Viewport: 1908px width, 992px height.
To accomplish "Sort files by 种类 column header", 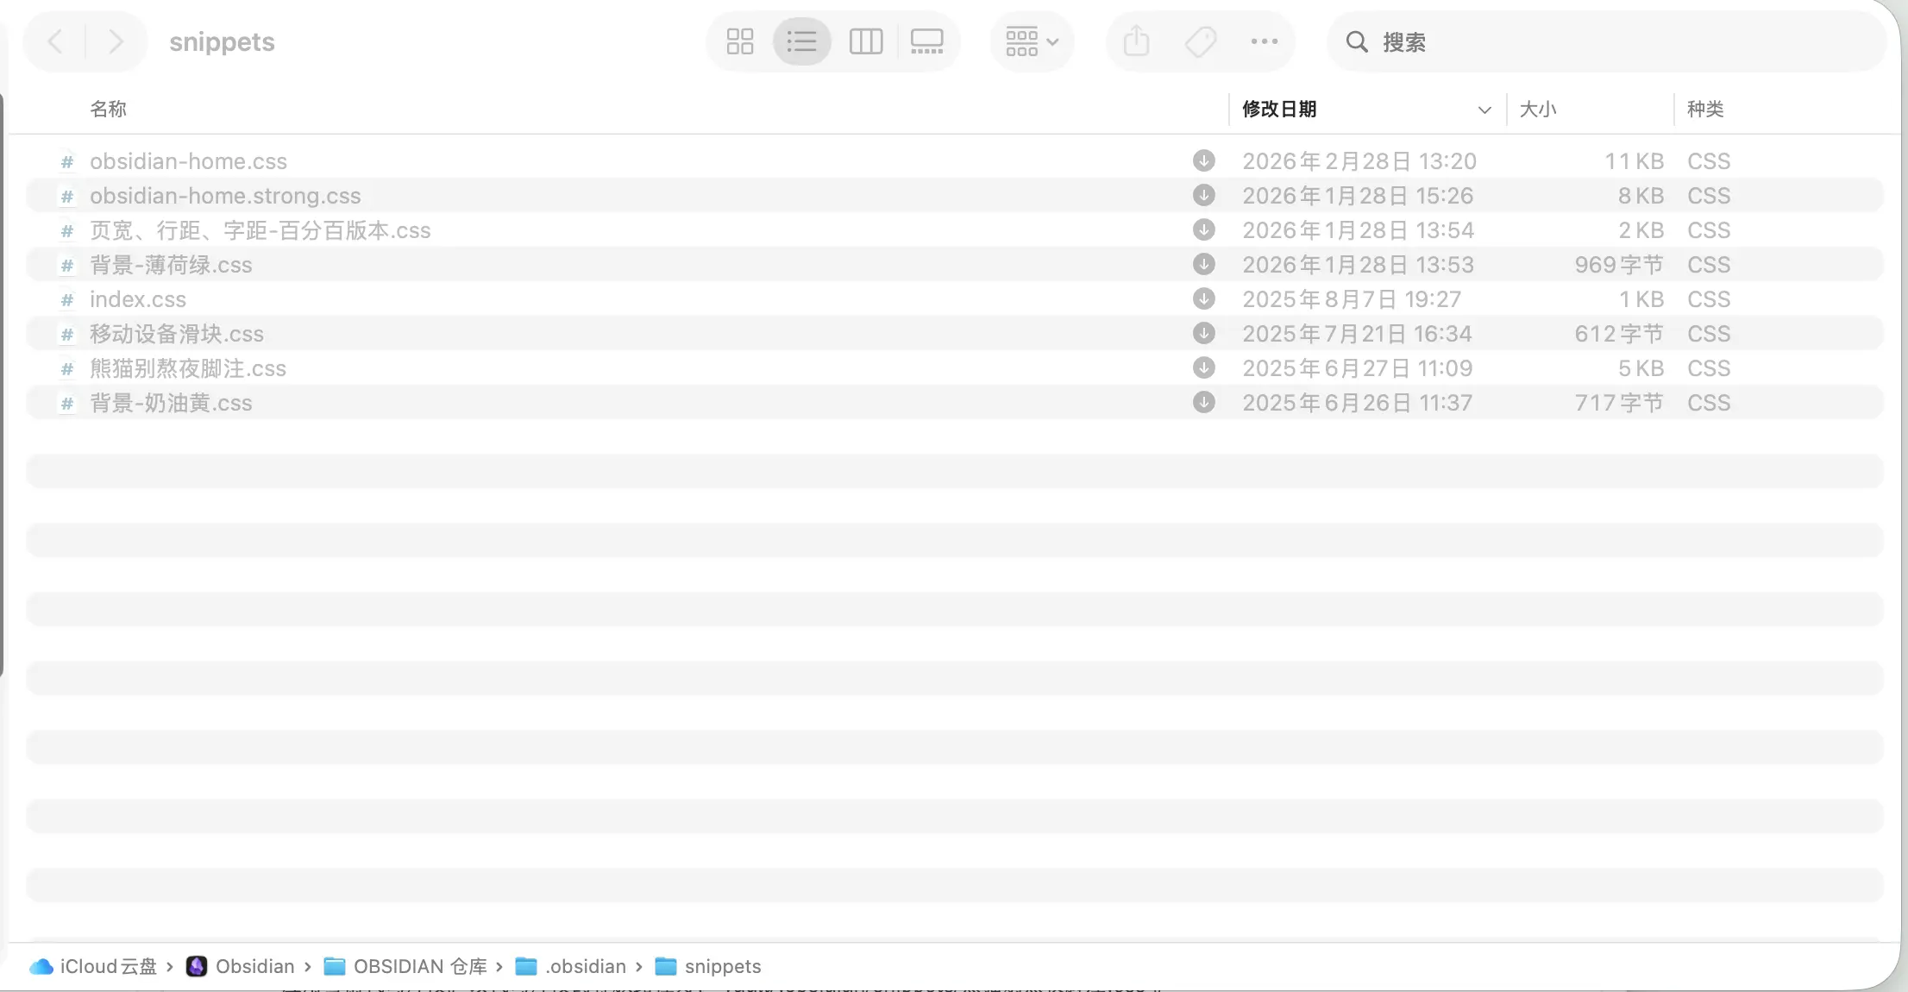I will (1704, 110).
